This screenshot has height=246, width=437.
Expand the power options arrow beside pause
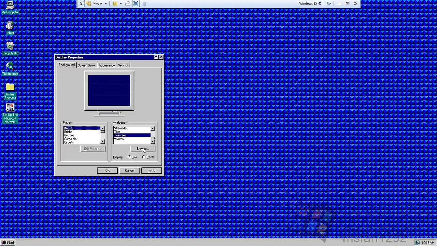coord(121,3)
